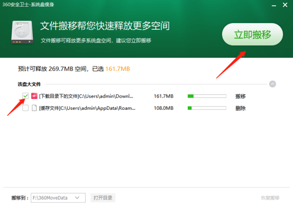
Task: Select the AppData\Roam... path row
Action: (x=87, y=108)
